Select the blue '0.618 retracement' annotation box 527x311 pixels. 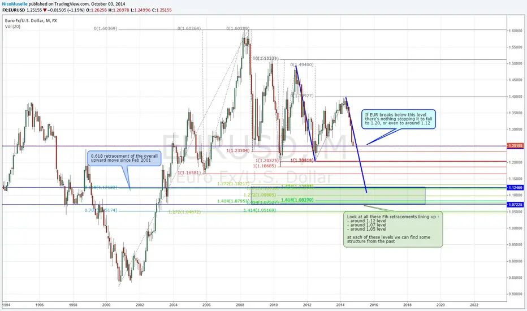click(x=124, y=158)
